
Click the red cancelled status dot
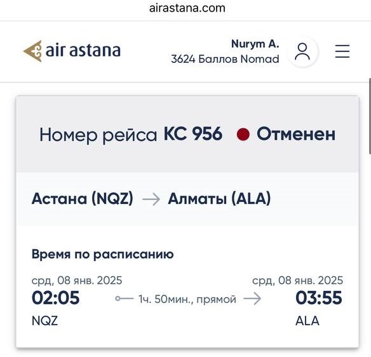(x=243, y=135)
